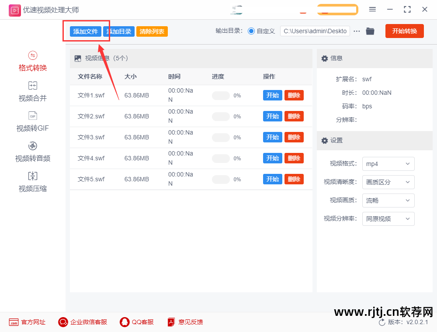The width and height of the screenshot is (437, 332).
Task: Open 企业微信客服 customer service
Action: pyautogui.click(x=83, y=322)
